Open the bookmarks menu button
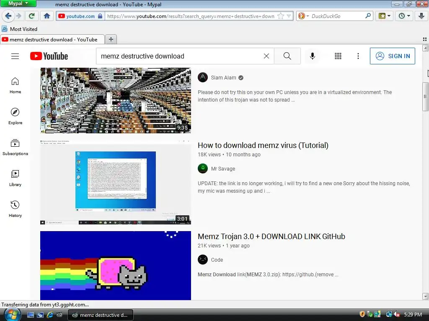Screen dimensions: 429x321 pyautogui.click(x=385, y=16)
